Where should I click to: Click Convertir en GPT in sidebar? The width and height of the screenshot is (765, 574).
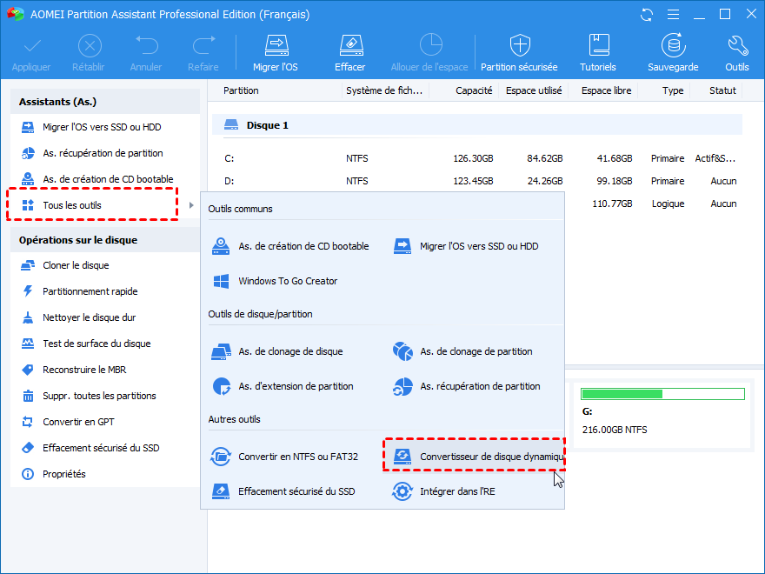point(77,422)
